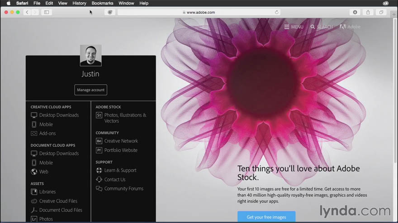398x223 pixels.
Task: Open the Bookmarks menu
Action: (x=102, y=3)
